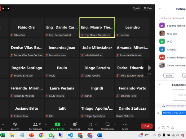Screen dimensions: 186x139
Task: Select Joao Leal in participants list
Action: coord(172,34)
